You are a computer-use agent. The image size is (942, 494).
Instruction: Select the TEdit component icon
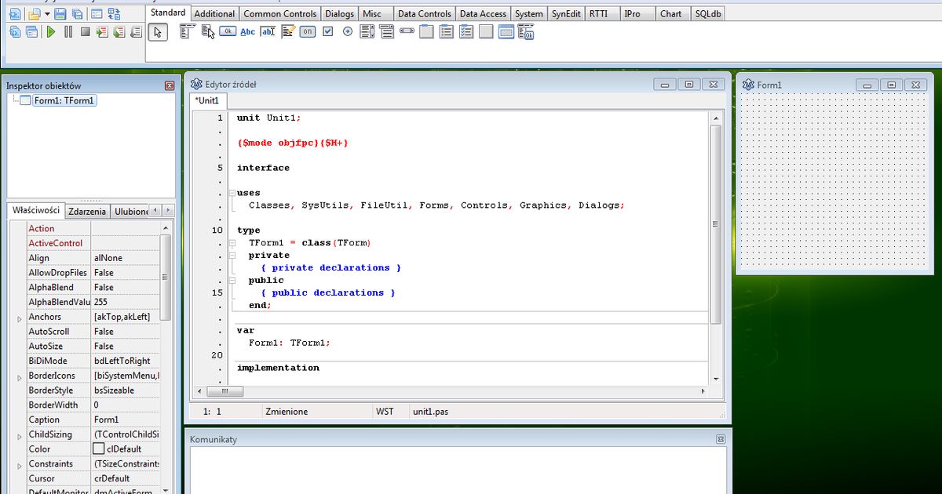click(268, 31)
